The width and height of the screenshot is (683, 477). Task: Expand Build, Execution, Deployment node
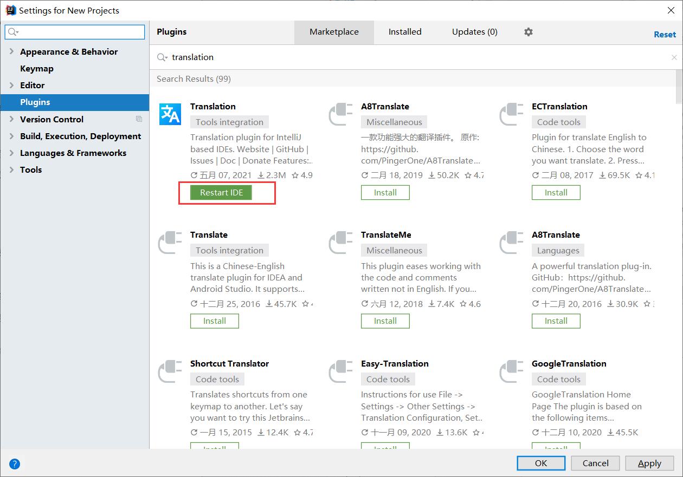(x=11, y=136)
